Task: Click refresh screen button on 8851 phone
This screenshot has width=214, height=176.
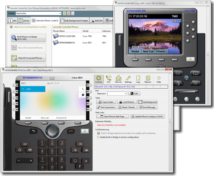Action: [85, 131]
